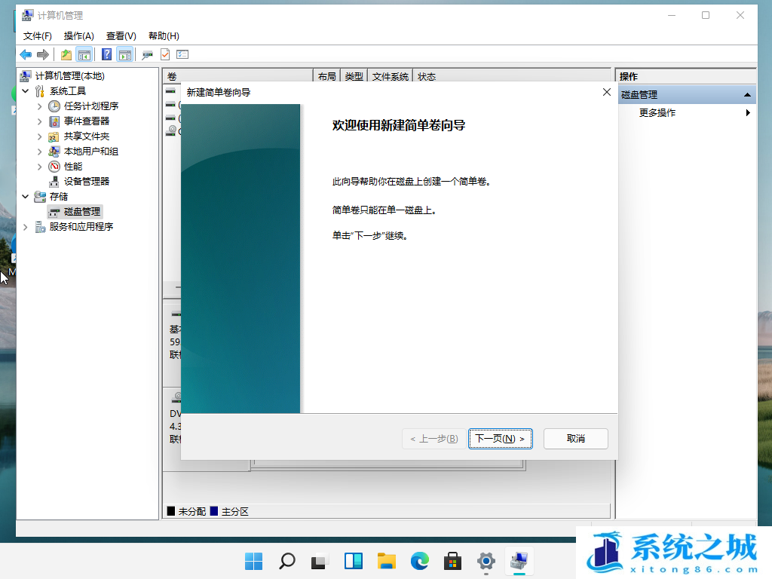The width and height of the screenshot is (772, 579).
Task: Open Task View on the taskbar
Action: (320, 561)
